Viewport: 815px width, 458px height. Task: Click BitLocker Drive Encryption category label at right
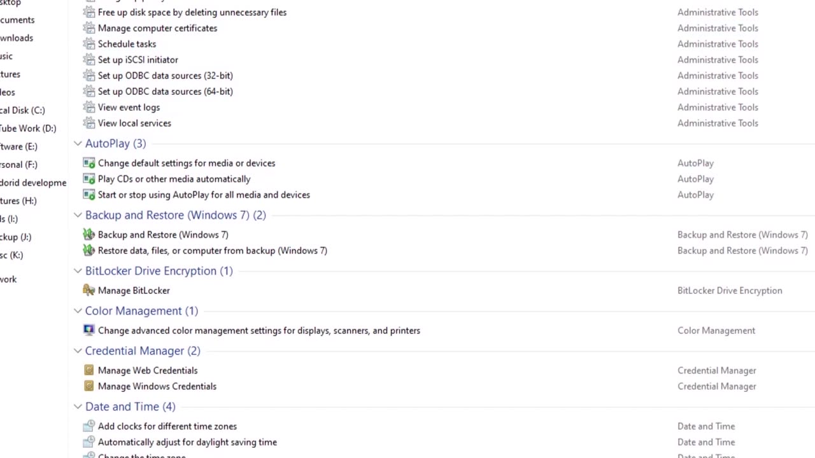730,291
